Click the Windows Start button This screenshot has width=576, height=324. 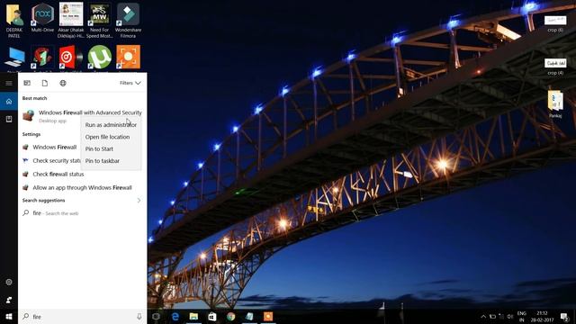9,316
